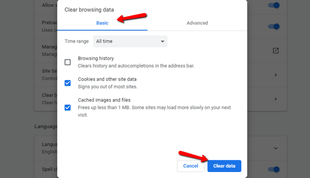Click the Clear browsing data dialog title
Viewport: 310px width, 178px height.
(x=89, y=10)
